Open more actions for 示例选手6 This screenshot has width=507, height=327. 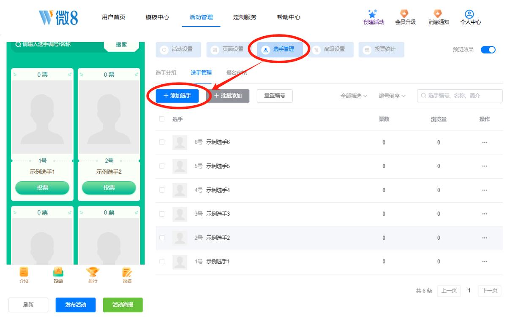click(x=485, y=142)
